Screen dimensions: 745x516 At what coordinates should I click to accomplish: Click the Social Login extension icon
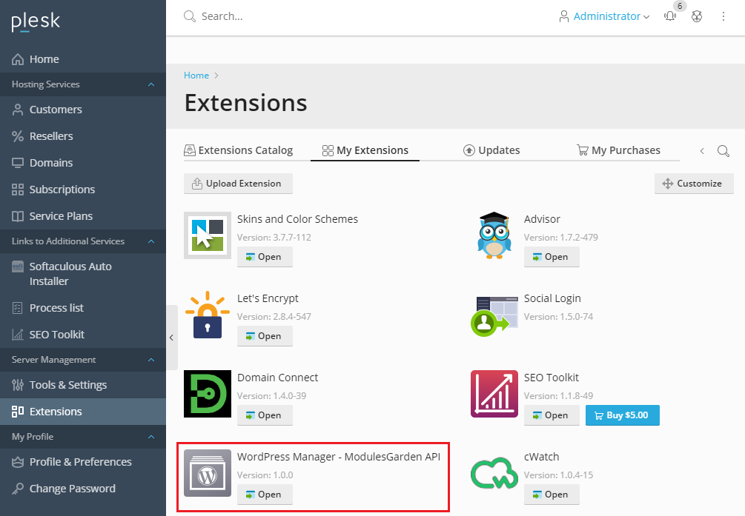[x=494, y=315]
